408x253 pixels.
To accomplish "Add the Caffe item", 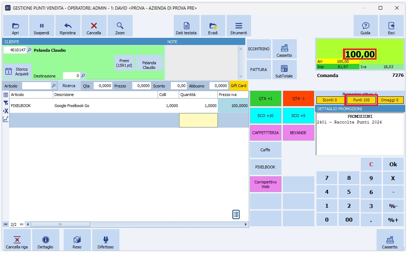I will point(266,150).
